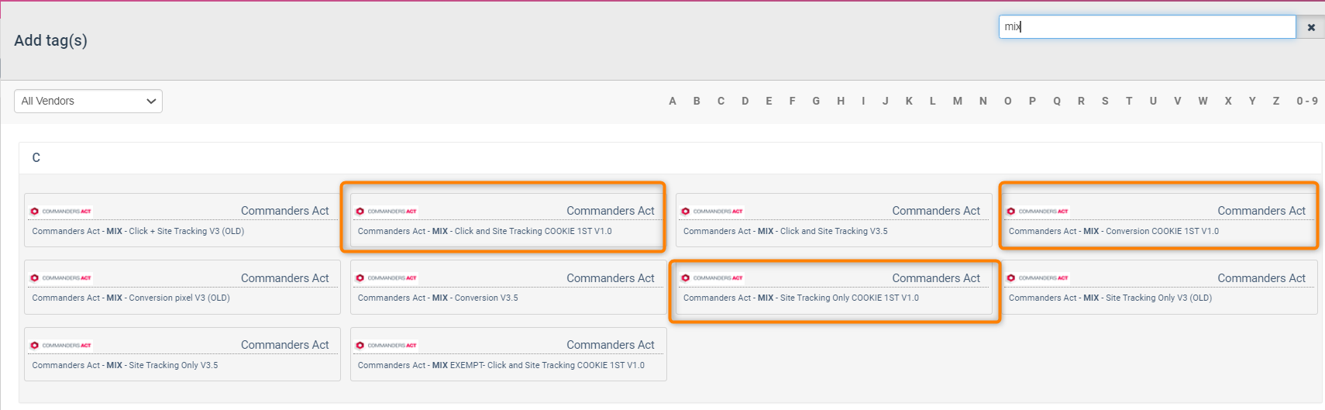Image resolution: width=1325 pixels, height=410 pixels.
Task: Click logo on Conversion pixel V3 (OLD) card
Action: (61, 278)
